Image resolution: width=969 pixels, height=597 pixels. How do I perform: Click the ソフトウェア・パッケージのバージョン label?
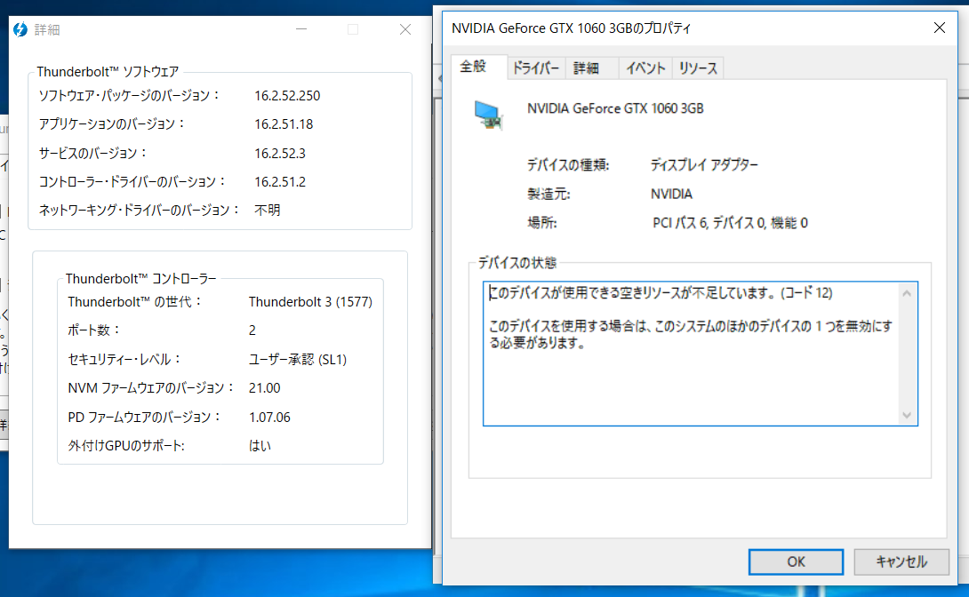click(x=129, y=96)
